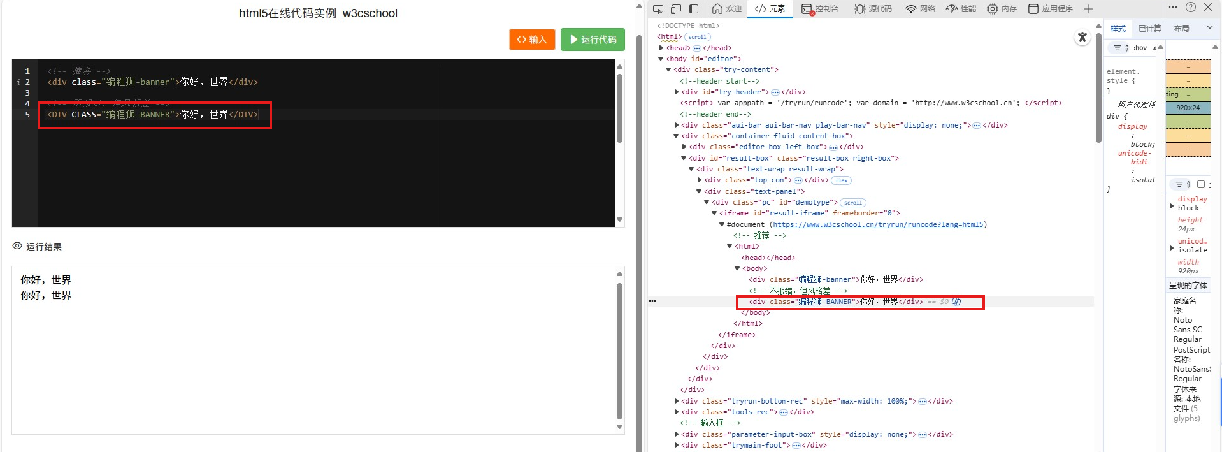Expand the div id="try-header" node
Screen dimensions: 1222x452
tap(676, 92)
